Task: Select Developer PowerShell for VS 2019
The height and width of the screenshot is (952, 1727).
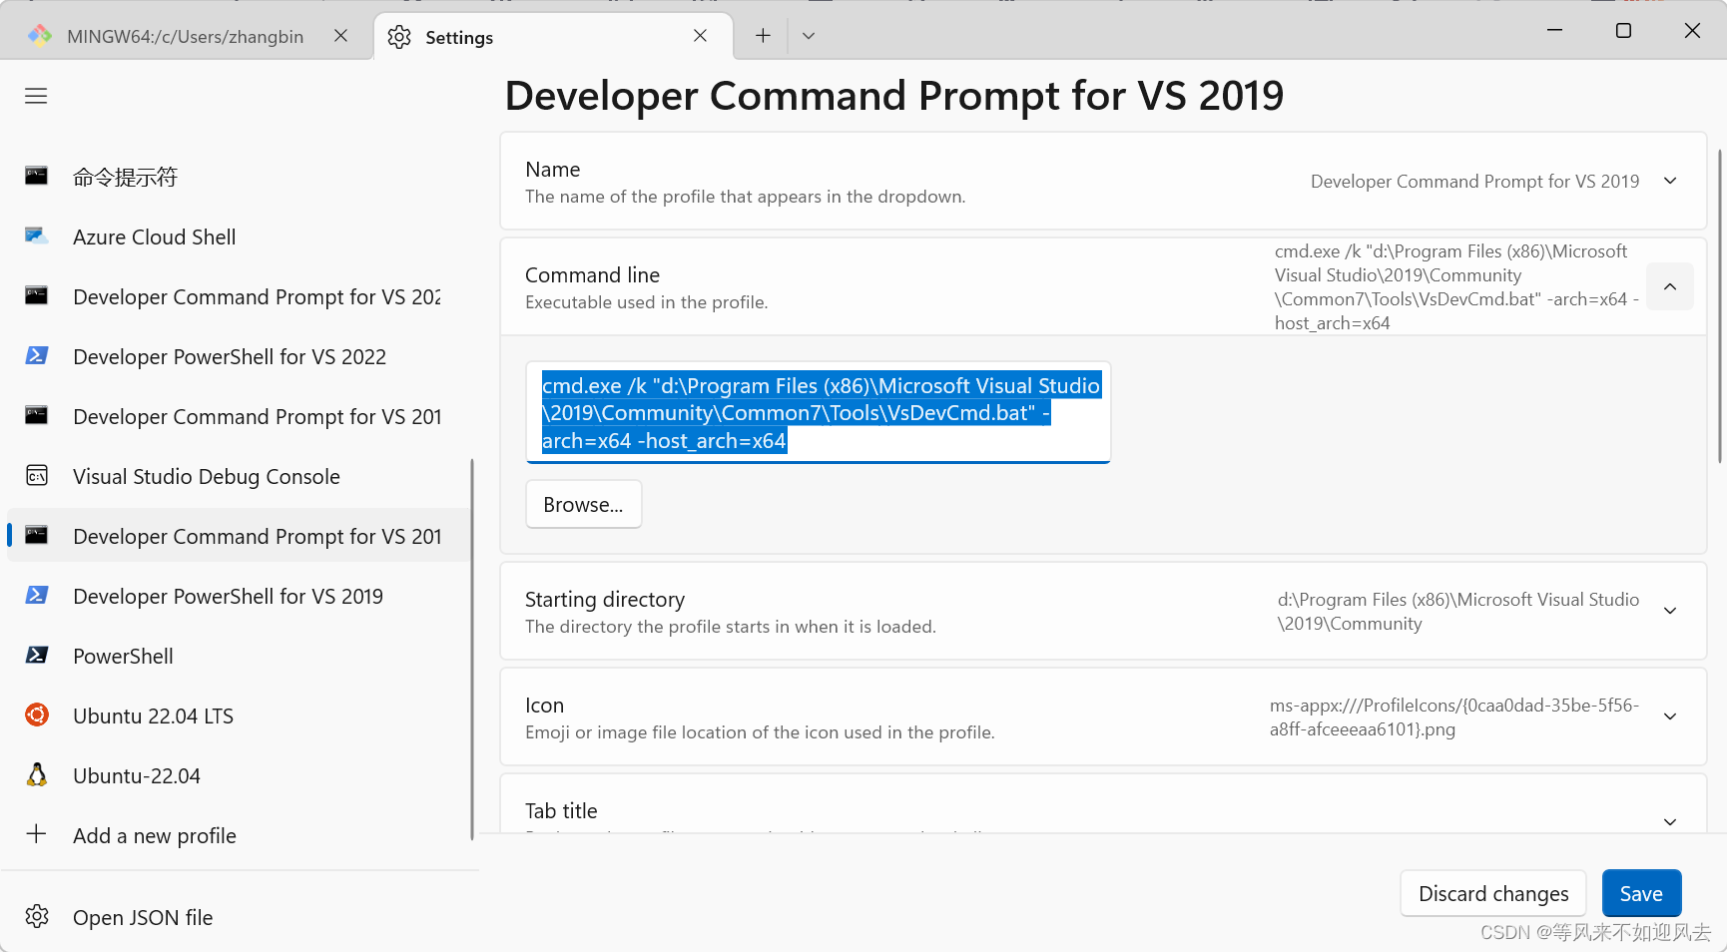Action: 238,596
